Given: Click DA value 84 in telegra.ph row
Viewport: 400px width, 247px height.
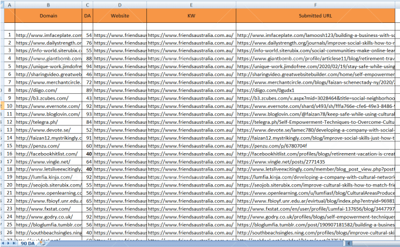Looking at the screenshot, I should point(88,121).
